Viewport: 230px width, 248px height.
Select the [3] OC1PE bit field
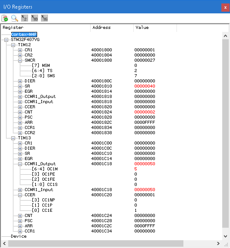(44, 174)
